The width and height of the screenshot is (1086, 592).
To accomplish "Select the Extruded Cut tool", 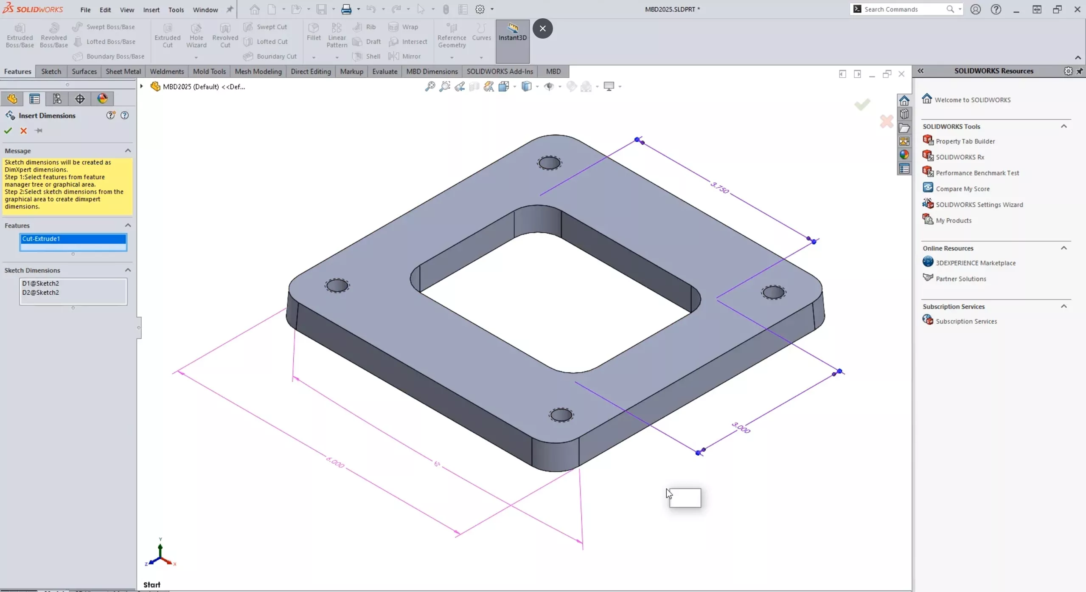I will coord(168,35).
